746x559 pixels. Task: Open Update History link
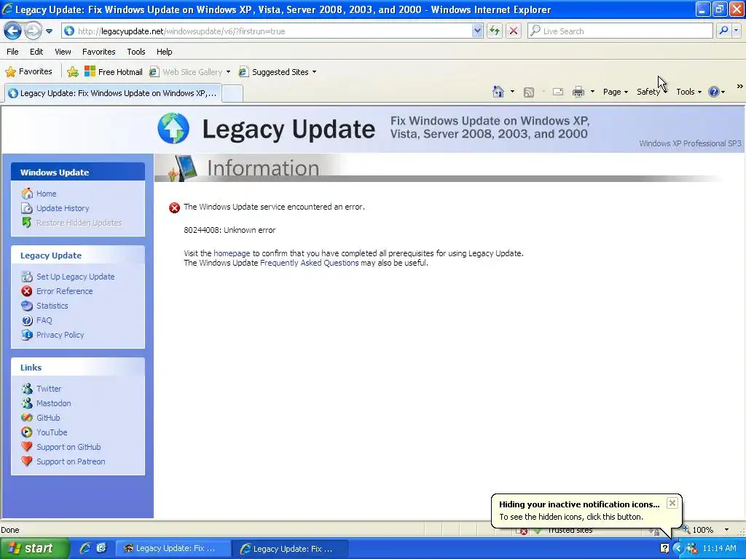[63, 208]
